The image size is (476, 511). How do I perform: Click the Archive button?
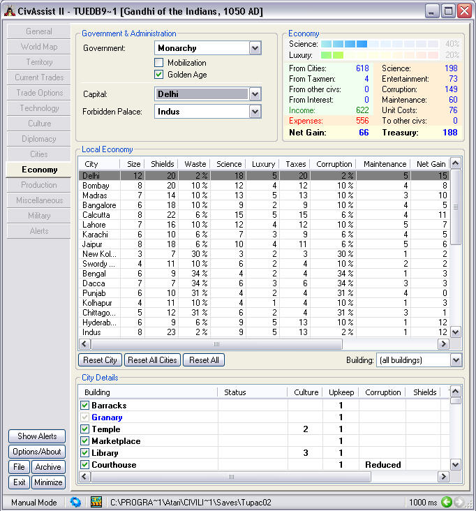(x=48, y=467)
